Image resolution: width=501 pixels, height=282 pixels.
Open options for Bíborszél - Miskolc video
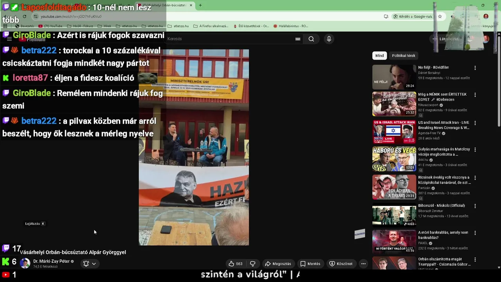point(475,206)
